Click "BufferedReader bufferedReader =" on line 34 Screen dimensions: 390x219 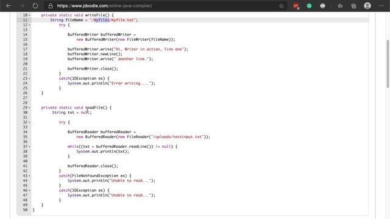click(x=102, y=132)
